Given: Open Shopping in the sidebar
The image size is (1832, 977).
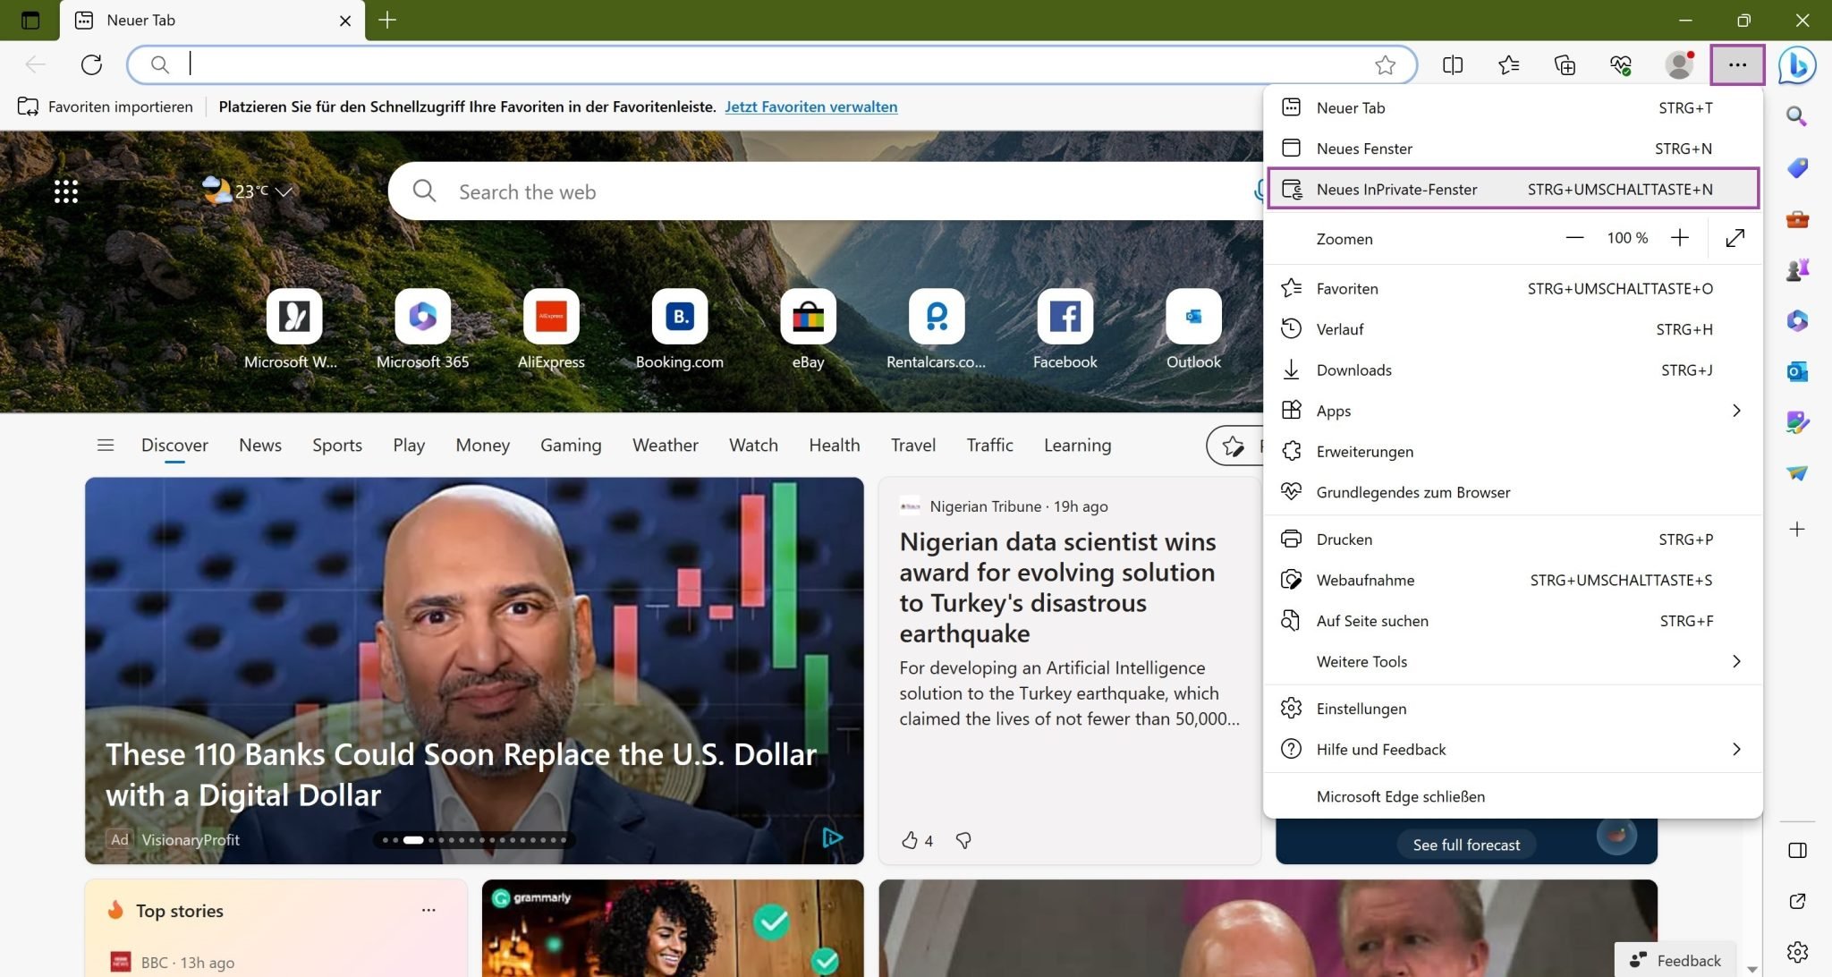Looking at the screenshot, I should click(x=1797, y=167).
